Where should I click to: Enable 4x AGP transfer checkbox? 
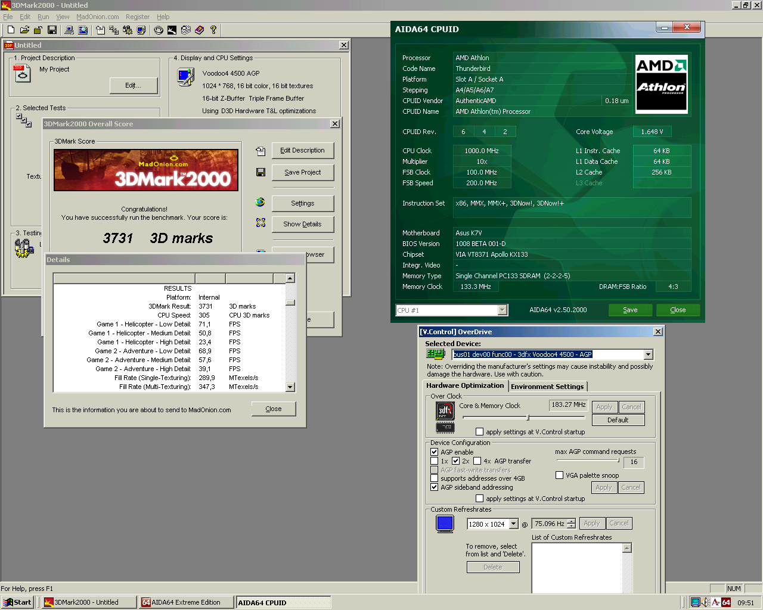click(477, 461)
